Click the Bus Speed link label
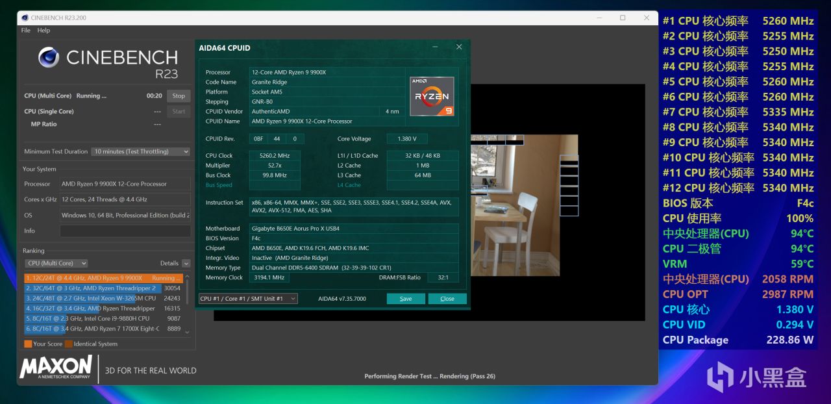The image size is (831, 404). pyautogui.click(x=219, y=185)
